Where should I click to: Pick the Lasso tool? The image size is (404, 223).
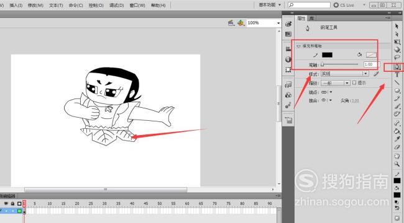click(397, 58)
